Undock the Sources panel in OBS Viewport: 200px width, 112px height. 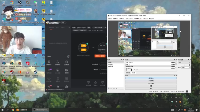[174, 60]
